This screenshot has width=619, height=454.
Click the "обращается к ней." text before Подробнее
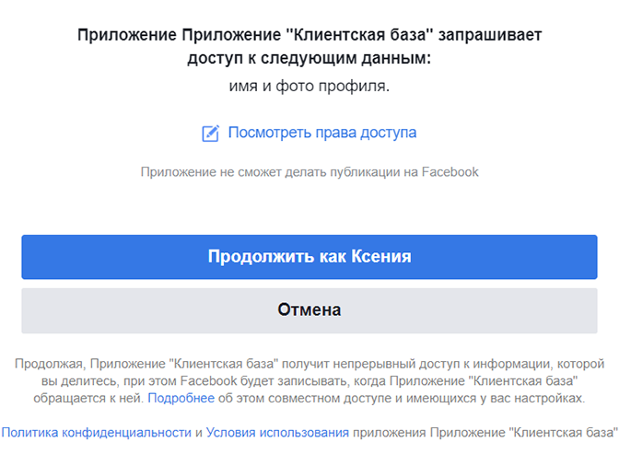click(x=88, y=399)
